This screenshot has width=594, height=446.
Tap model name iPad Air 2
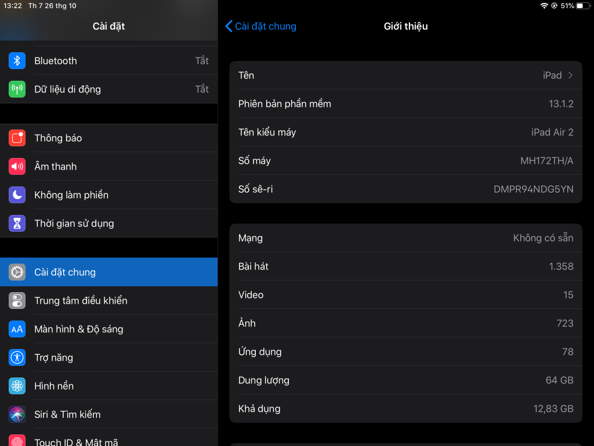[552, 132]
